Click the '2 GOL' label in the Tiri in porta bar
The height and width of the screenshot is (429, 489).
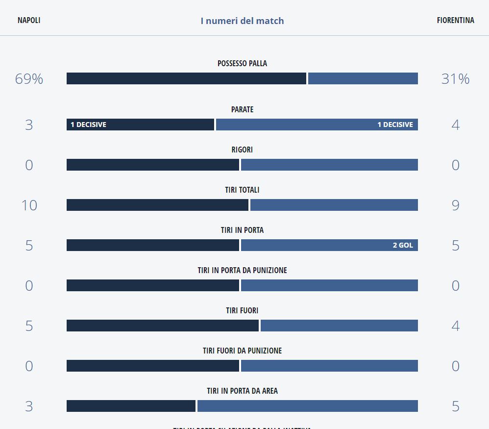(x=403, y=245)
